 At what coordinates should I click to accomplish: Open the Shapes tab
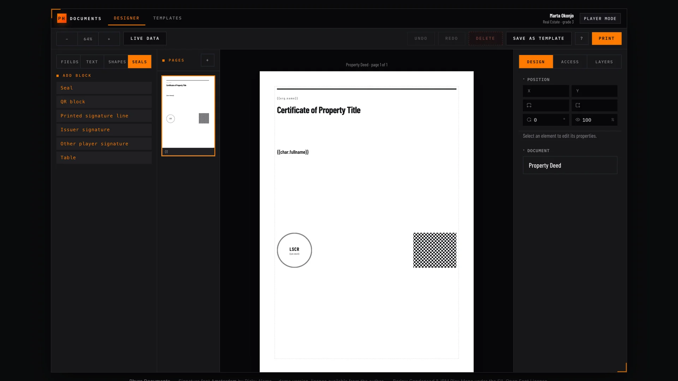[x=117, y=62]
